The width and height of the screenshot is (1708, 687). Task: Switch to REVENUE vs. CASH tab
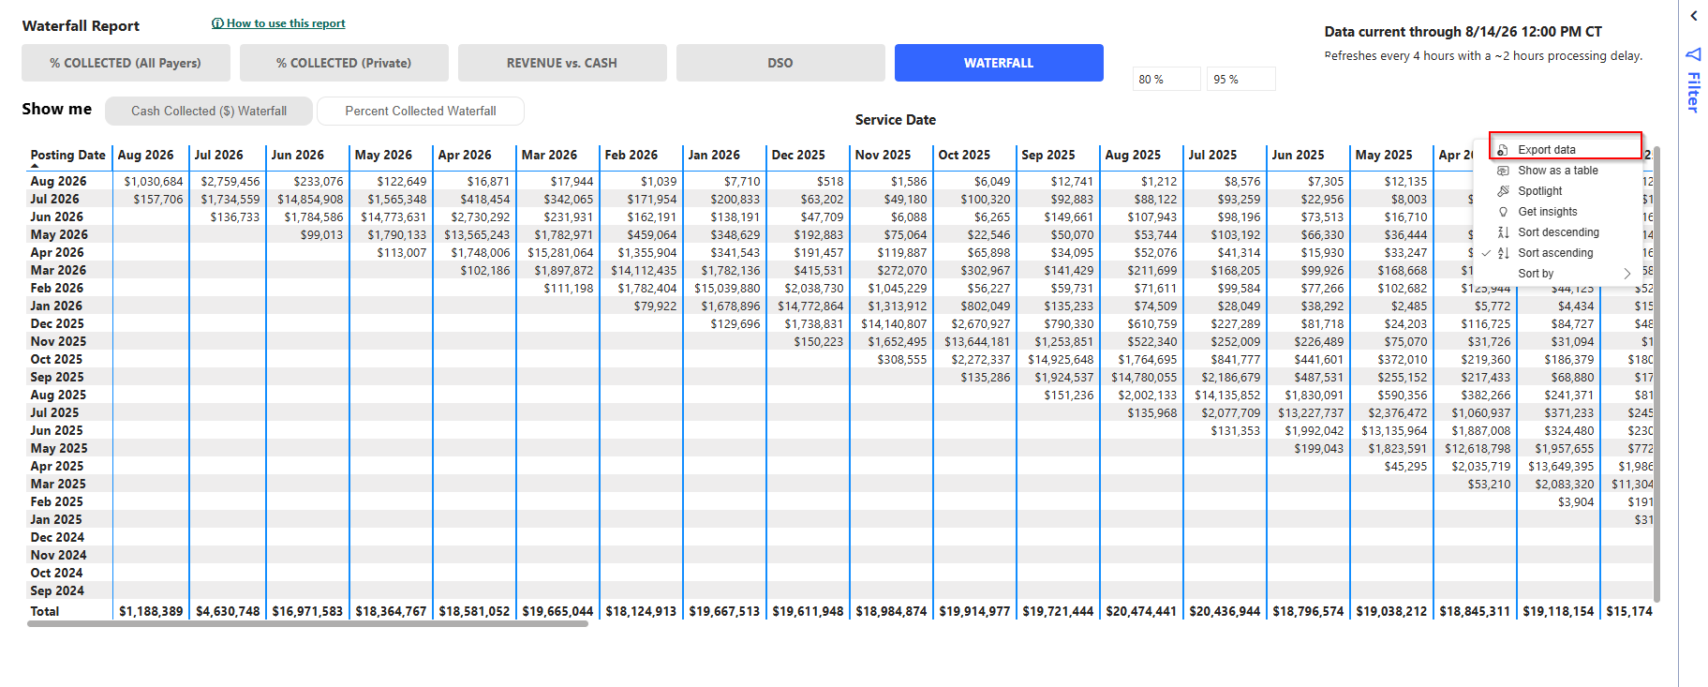[x=562, y=63]
